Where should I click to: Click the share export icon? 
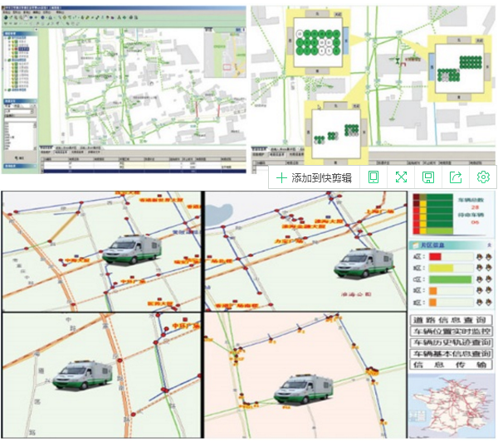(x=456, y=177)
